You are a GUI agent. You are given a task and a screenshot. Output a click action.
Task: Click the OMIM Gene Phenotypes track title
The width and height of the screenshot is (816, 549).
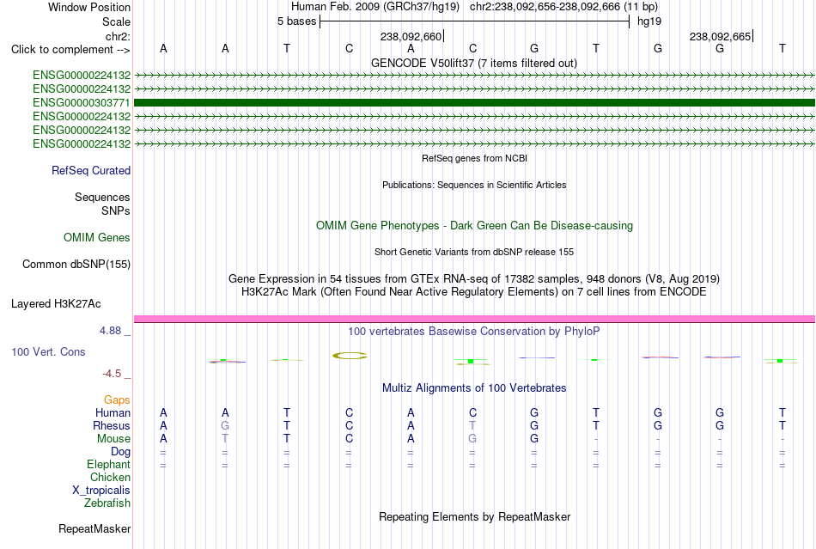[475, 226]
